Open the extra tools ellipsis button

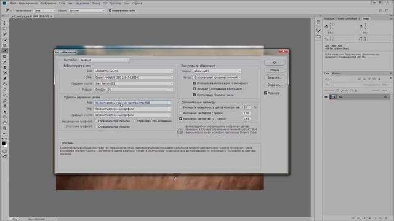tap(5, 134)
